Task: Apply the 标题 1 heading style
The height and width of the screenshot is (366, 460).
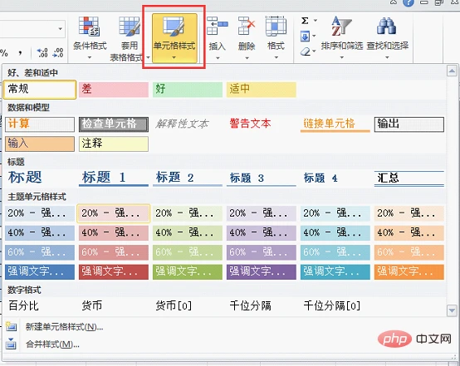Action: (114, 178)
